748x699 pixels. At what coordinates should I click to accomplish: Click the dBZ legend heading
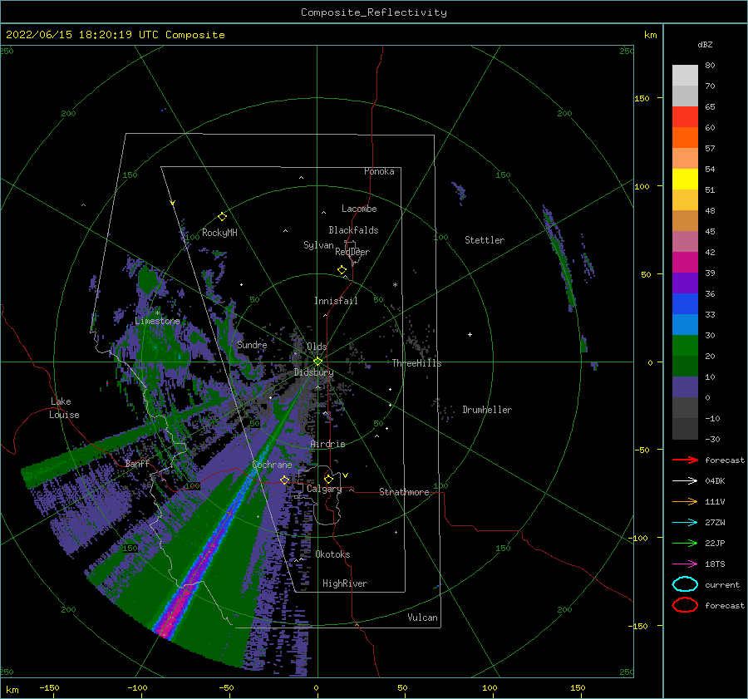(x=705, y=44)
